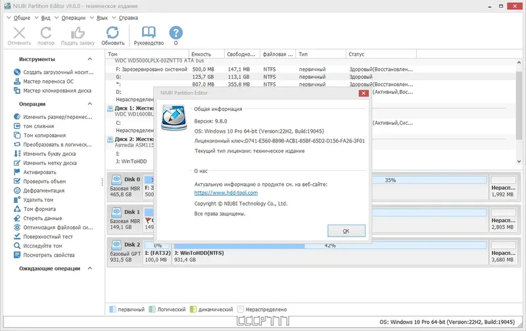Select Исследуйте том operation

tap(37, 246)
